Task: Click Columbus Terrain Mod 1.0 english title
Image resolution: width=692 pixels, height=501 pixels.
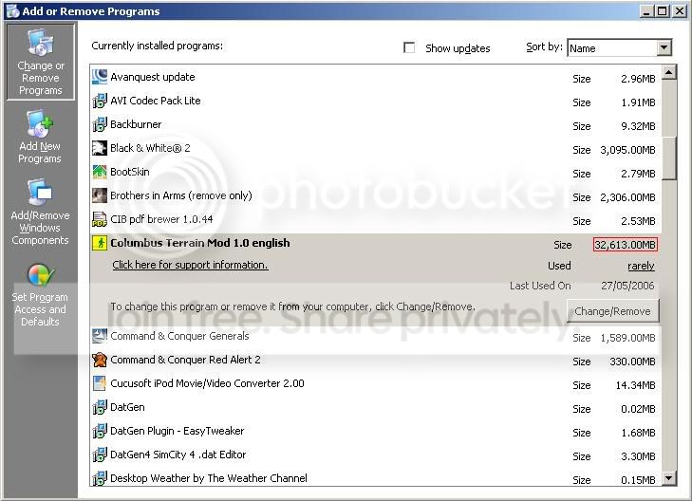Action: pyautogui.click(x=200, y=243)
